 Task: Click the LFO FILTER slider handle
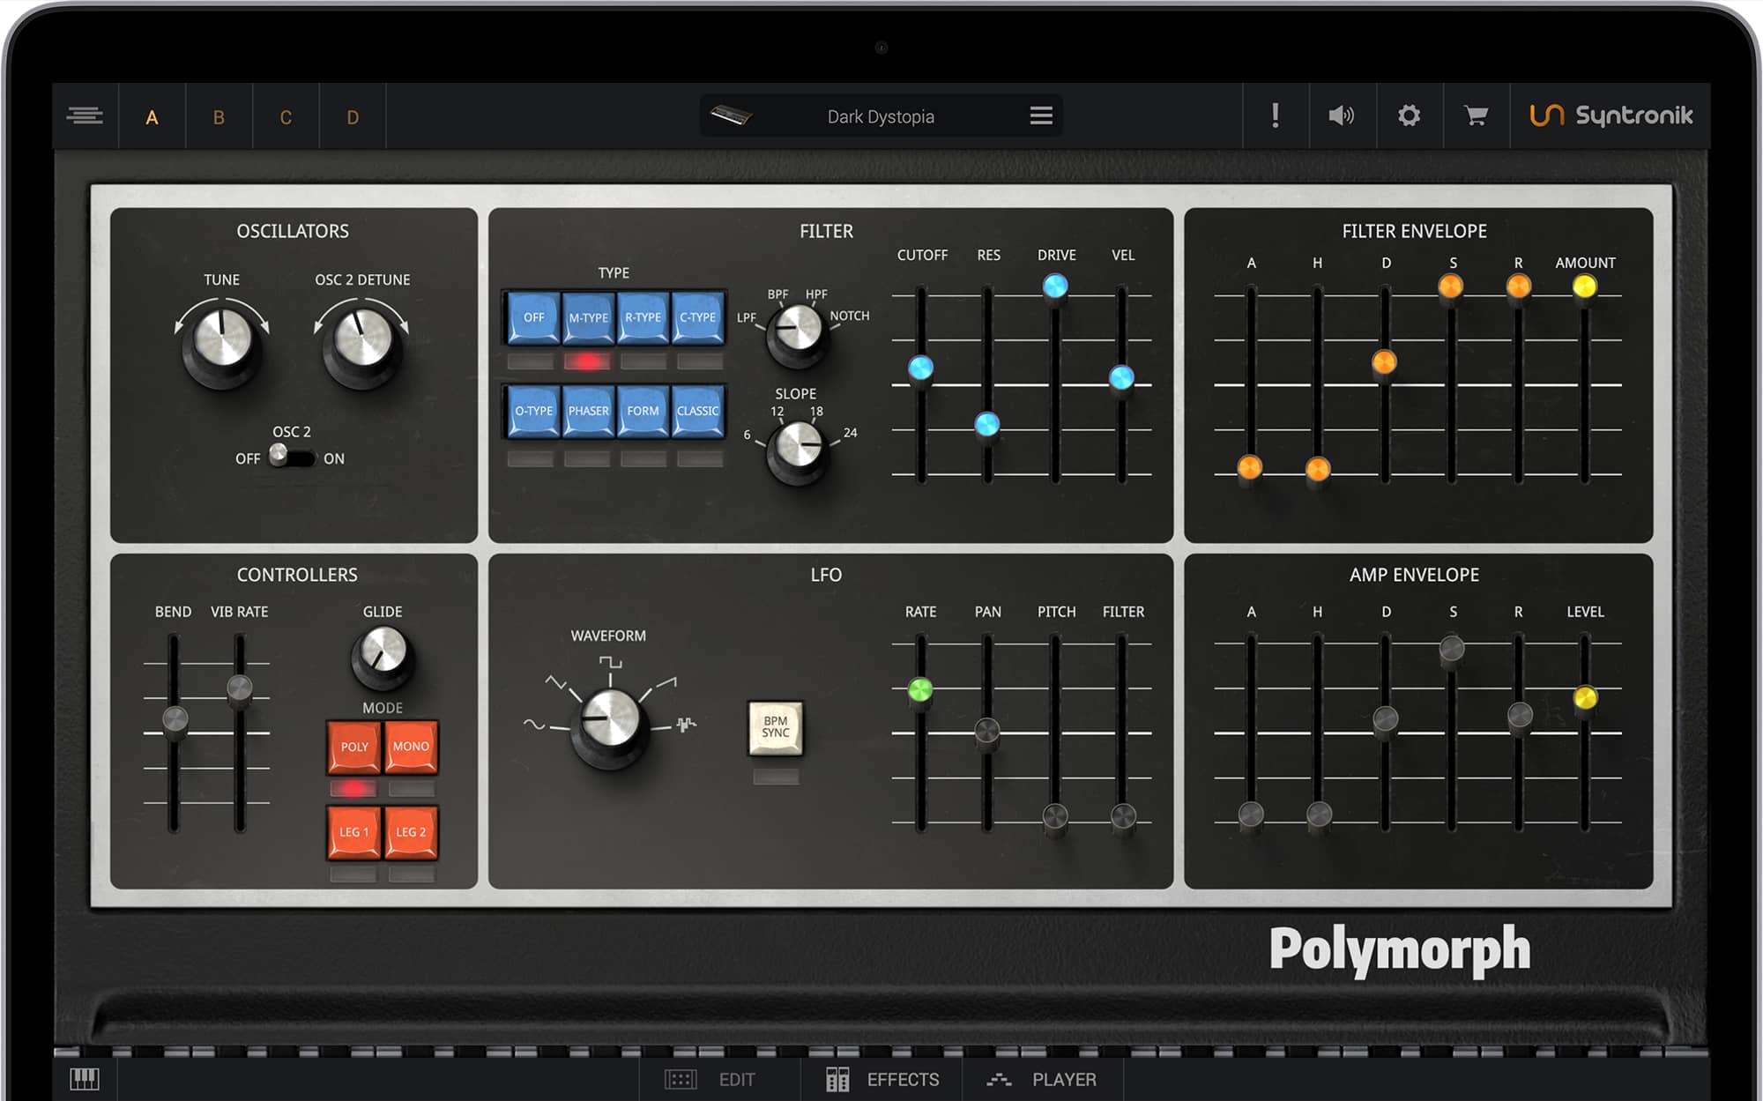[1123, 816]
